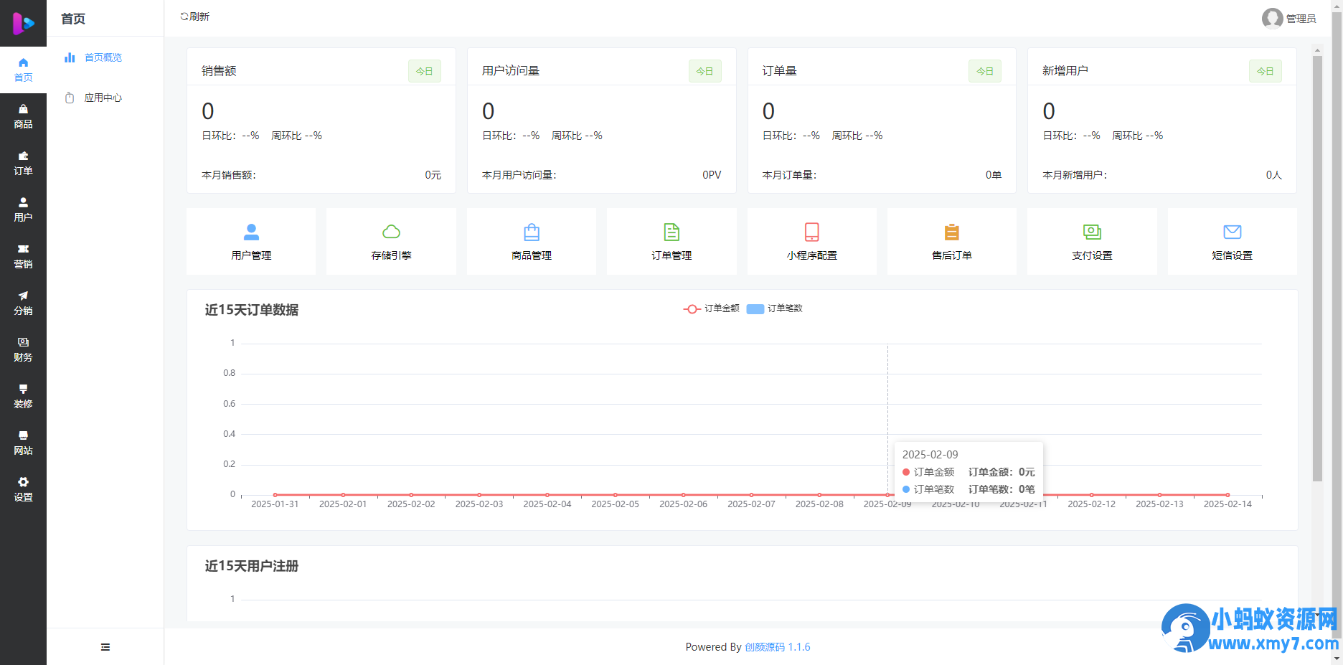Open 支付设置 quick action
The width and height of the screenshot is (1343, 665).
coord(1092,241)
